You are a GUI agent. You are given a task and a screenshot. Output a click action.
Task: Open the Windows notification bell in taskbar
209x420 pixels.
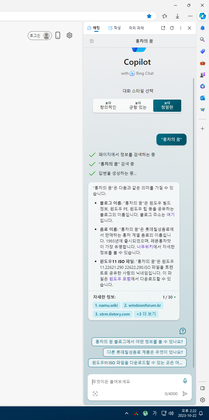point(201,413)
